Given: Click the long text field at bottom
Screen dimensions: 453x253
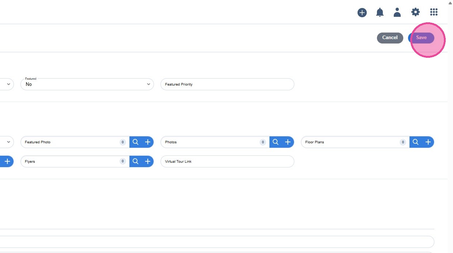Looking at the screenshot, I should [x=217, y=242].
